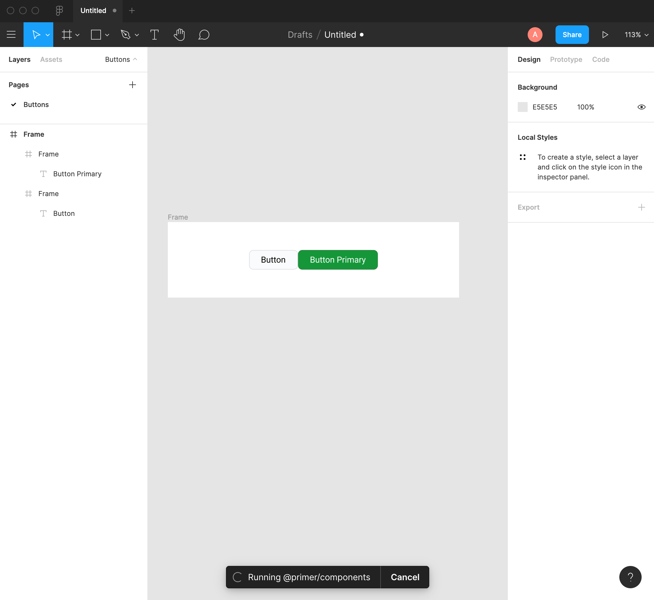654x600 pixels.
Task: Add a new page with plus
Action: point(132,85)
